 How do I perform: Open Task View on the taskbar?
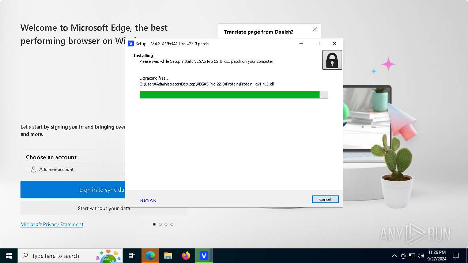[x=132, y=256]
